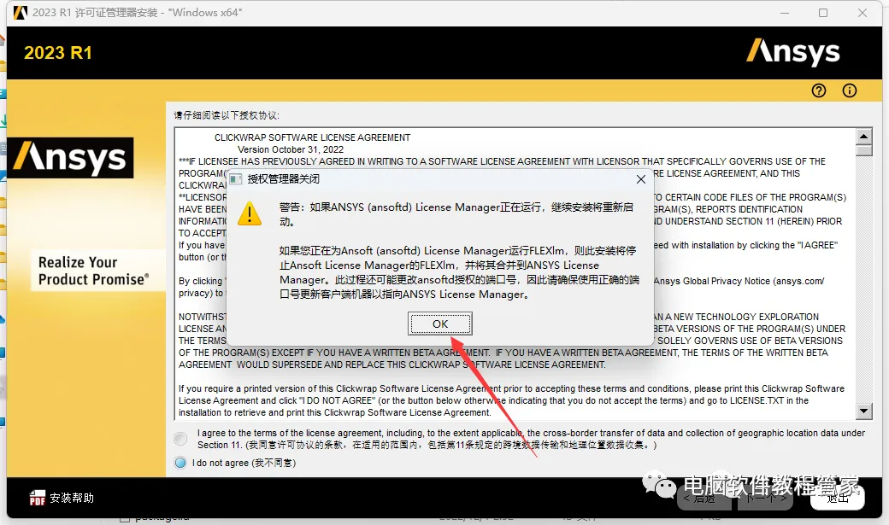The height and width of the screenshot is (525, 889).
Task: Open the information icon
Action: pos(850,90)
